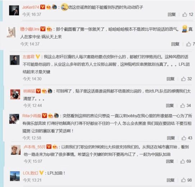This screenshot has height=187, width=195.
Task: Like the comment with 32 likes
Action: [183, 79]
